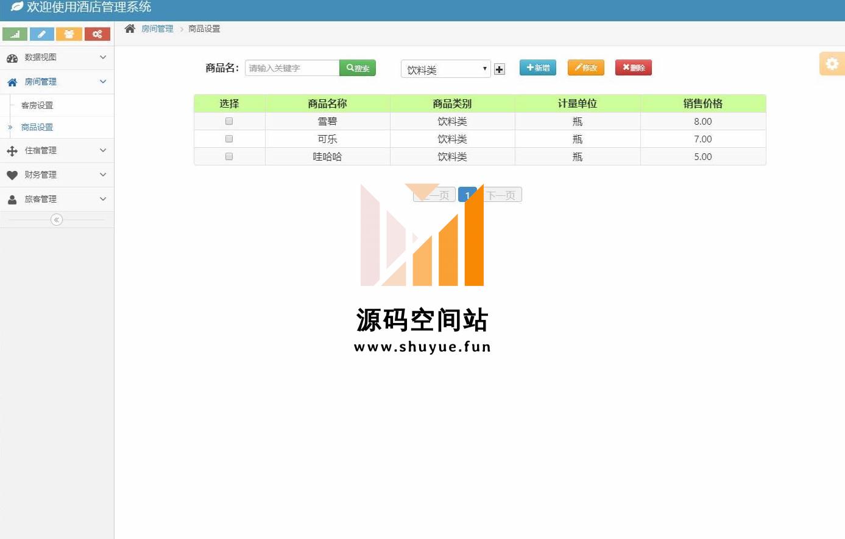845x539 pixels.
Task: Click the house icon beside 房间管理
Action: (12, 82)
